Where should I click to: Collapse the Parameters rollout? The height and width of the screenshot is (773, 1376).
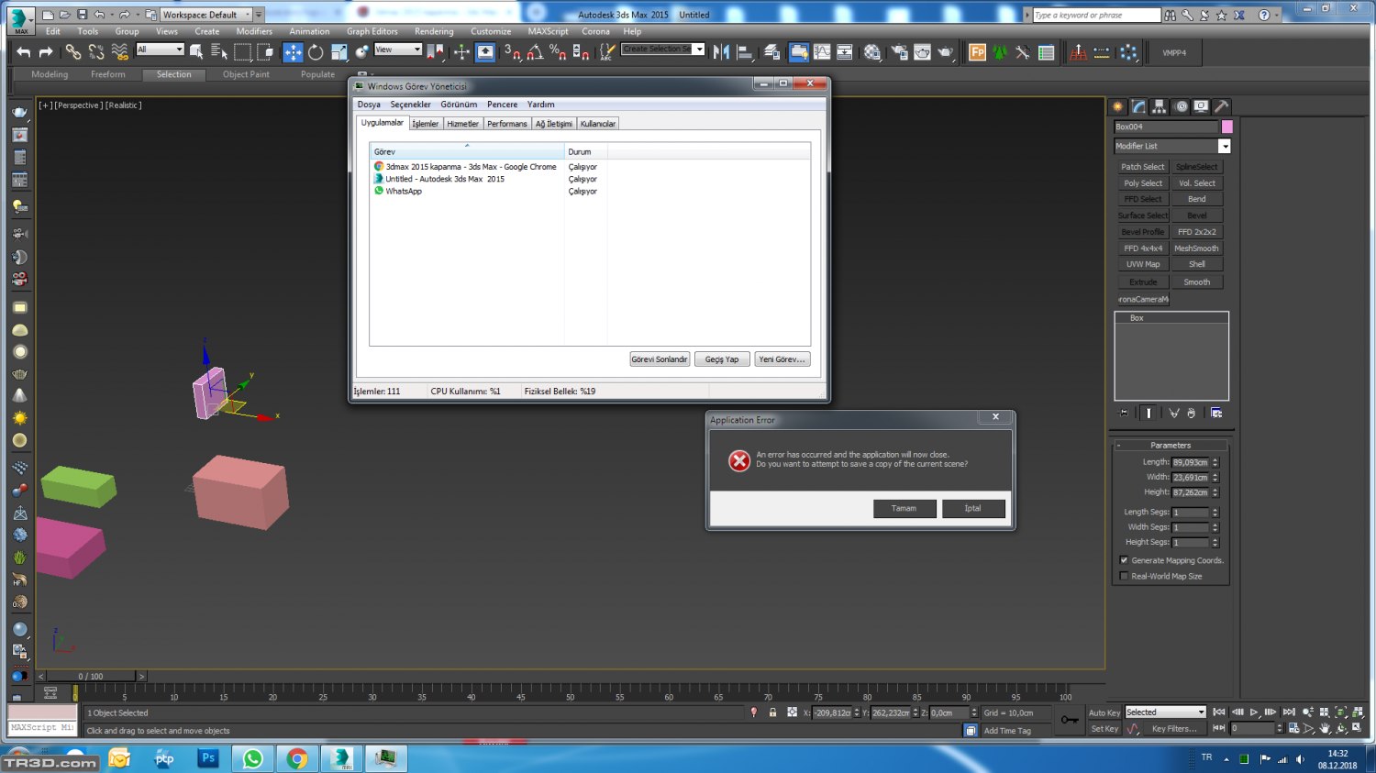tap(1171, 445)
